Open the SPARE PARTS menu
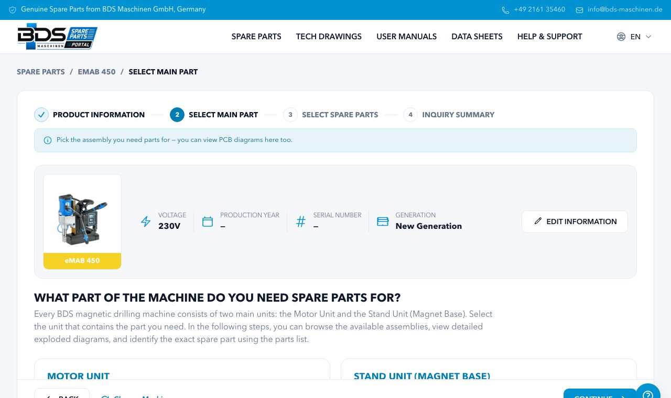Image resolution: width=671 pixels, height=398 pixels. [256, 37]
